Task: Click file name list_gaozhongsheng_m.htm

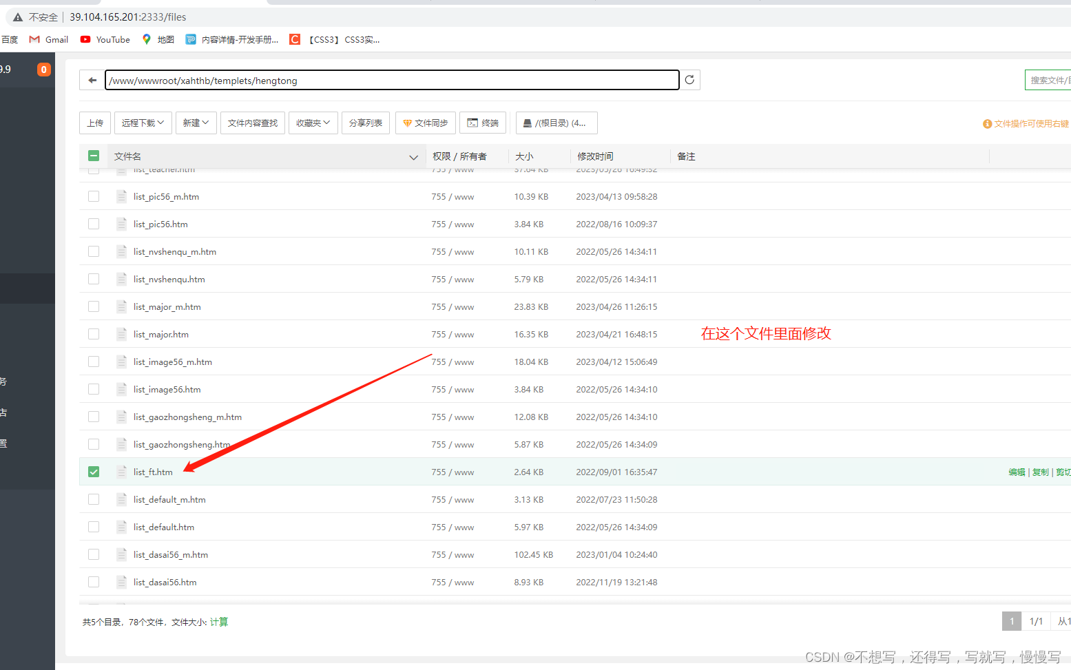Action: pos(187,417)
